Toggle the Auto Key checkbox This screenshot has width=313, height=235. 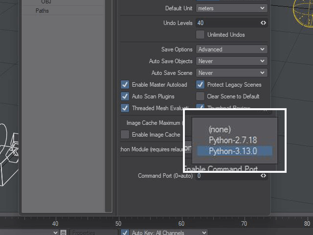[x=125, y=233]
